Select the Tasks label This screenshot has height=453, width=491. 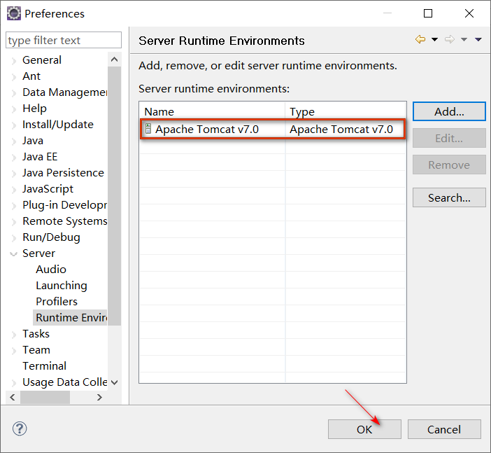point(36,333)
